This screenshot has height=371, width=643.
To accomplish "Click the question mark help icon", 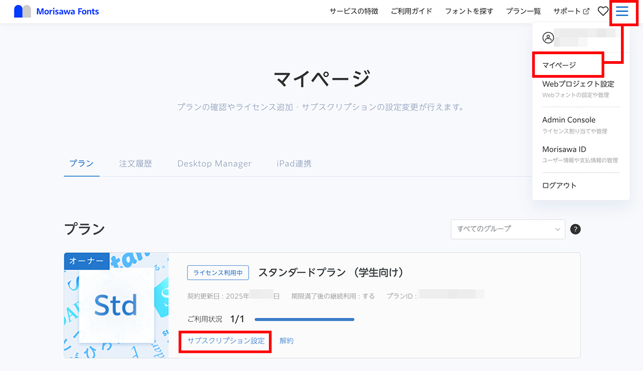I will click(575, 229).
